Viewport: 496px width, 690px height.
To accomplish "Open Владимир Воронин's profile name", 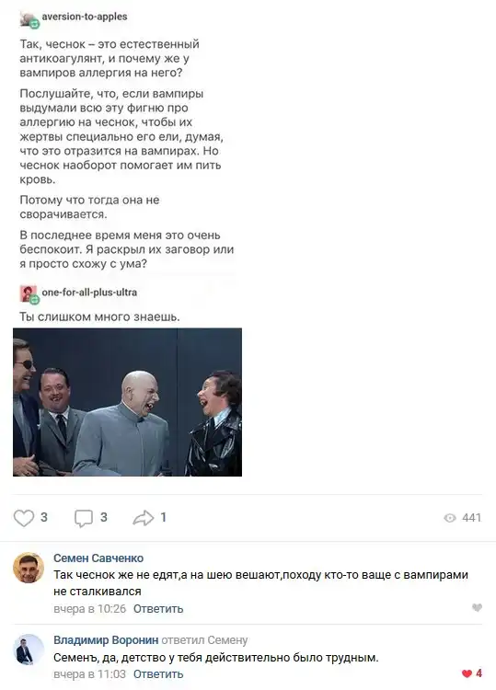I will tap(106, 639).
